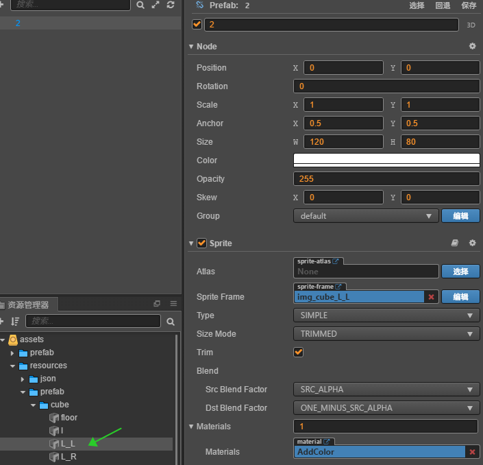
Task: Expand the json folder
Action: 22,379
